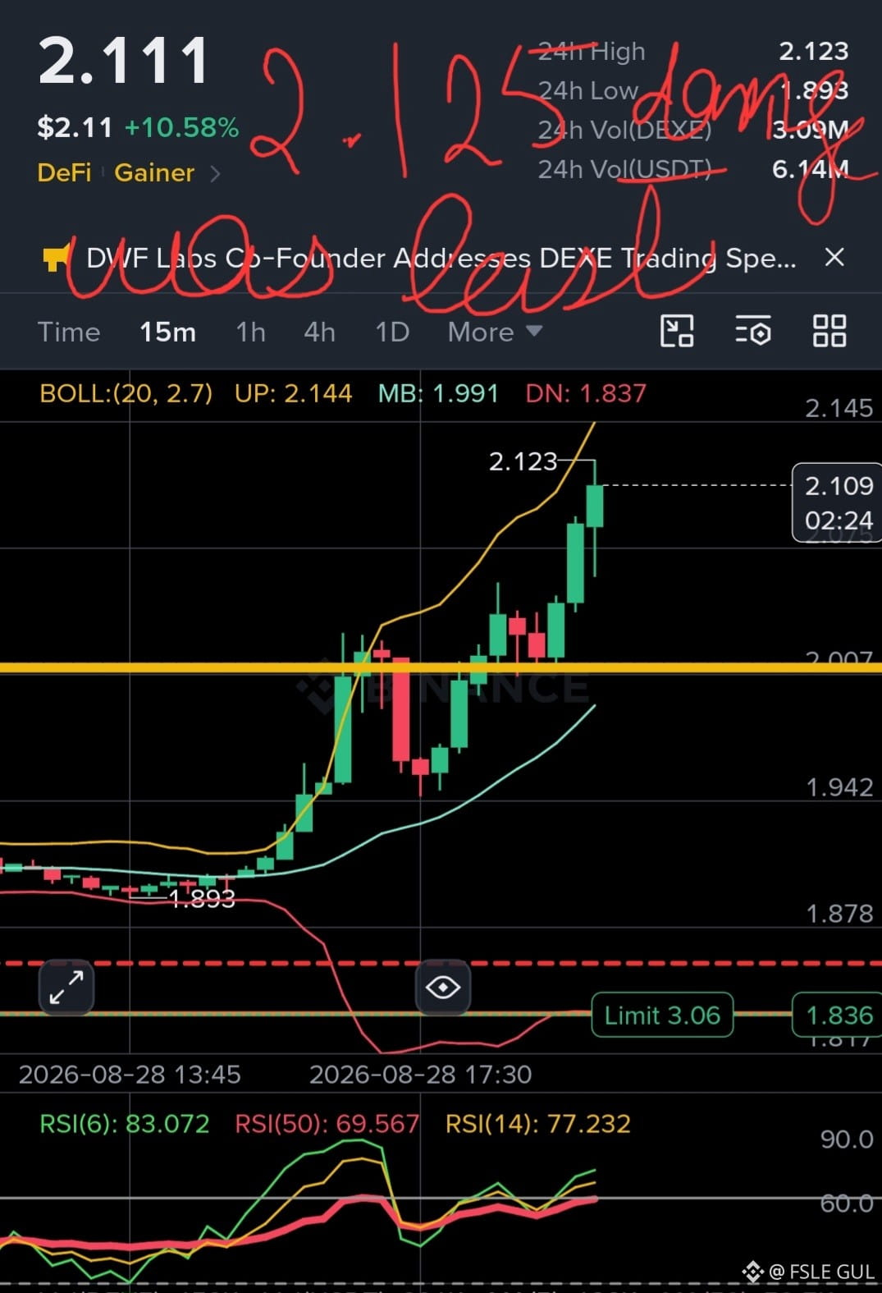The height and width of the screenshot is (1293, 882).
Task: Tap the 24h Vol(USDT) 6.14M value
Action: [810, 169]
